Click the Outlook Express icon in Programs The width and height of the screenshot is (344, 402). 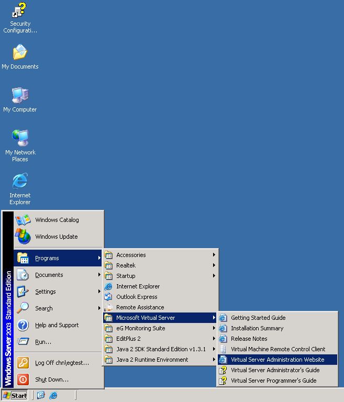coord(108,297)
